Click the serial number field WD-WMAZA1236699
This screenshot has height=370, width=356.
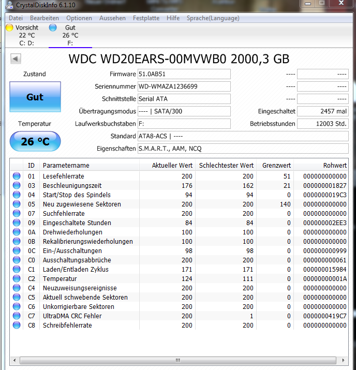click(184, 86)
